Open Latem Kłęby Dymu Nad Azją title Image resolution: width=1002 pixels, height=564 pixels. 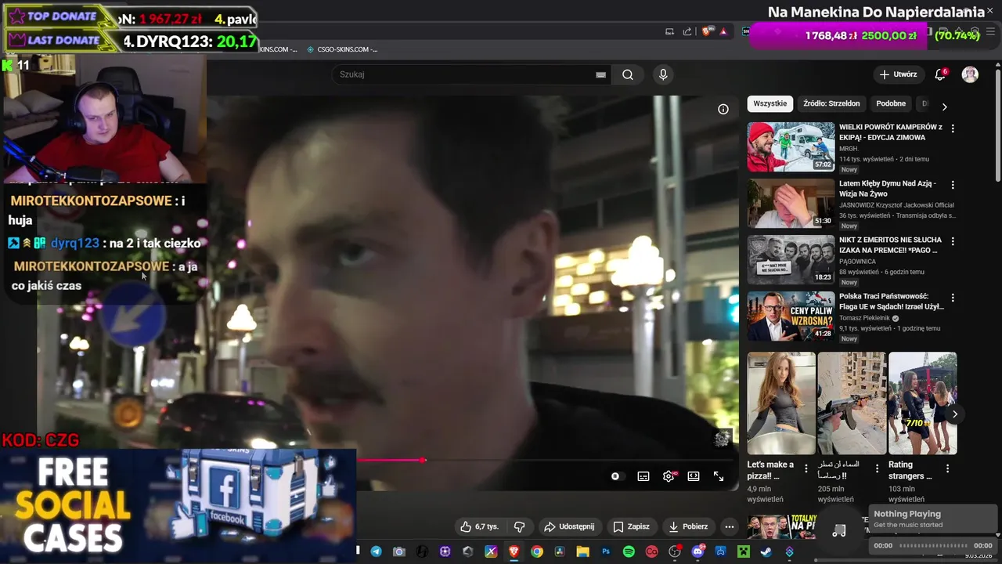pos(887,189)
